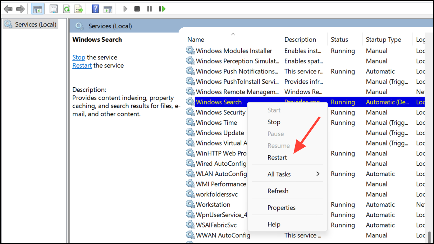Click the gear icon beside Windows Search
The image size is (434, 244).
(x=190, y=102)
